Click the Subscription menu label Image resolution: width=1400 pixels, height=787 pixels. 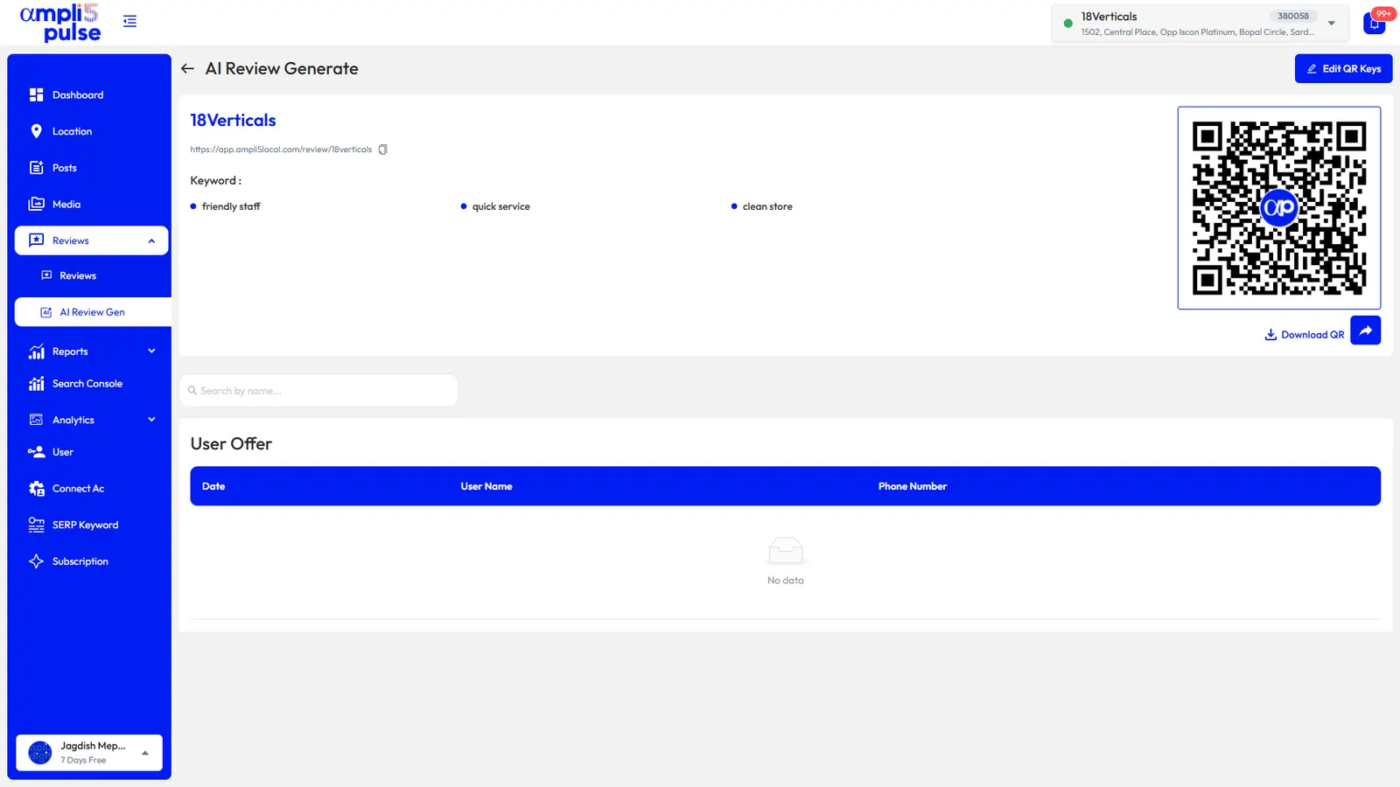coord(80,561)
